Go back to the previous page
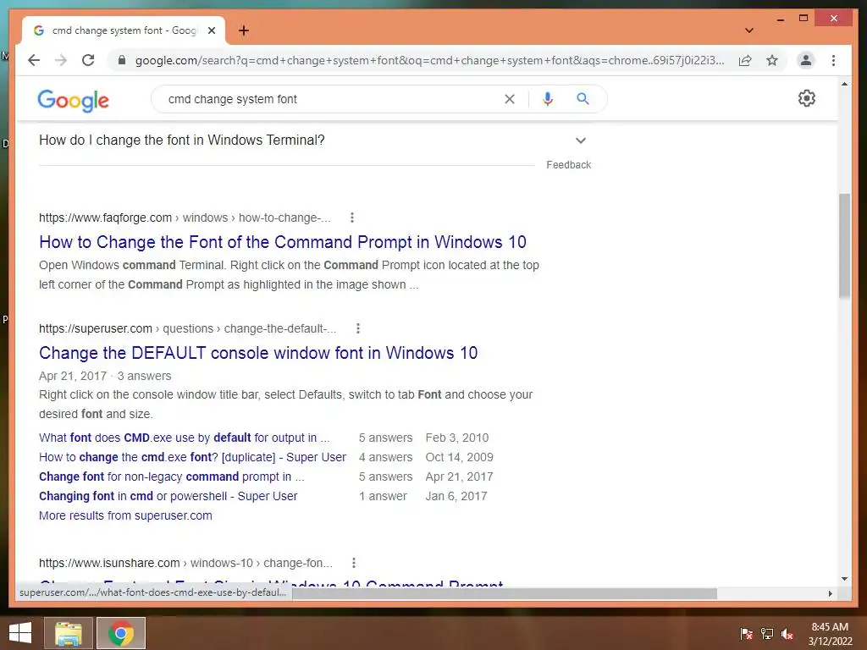867x650 pixels. (x=34, y=60)
